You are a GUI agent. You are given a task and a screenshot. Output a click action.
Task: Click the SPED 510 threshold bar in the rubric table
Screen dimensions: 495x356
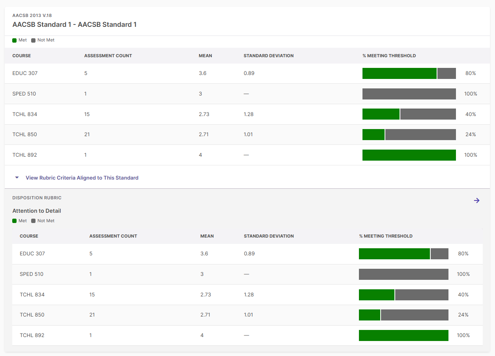(403, 274)
